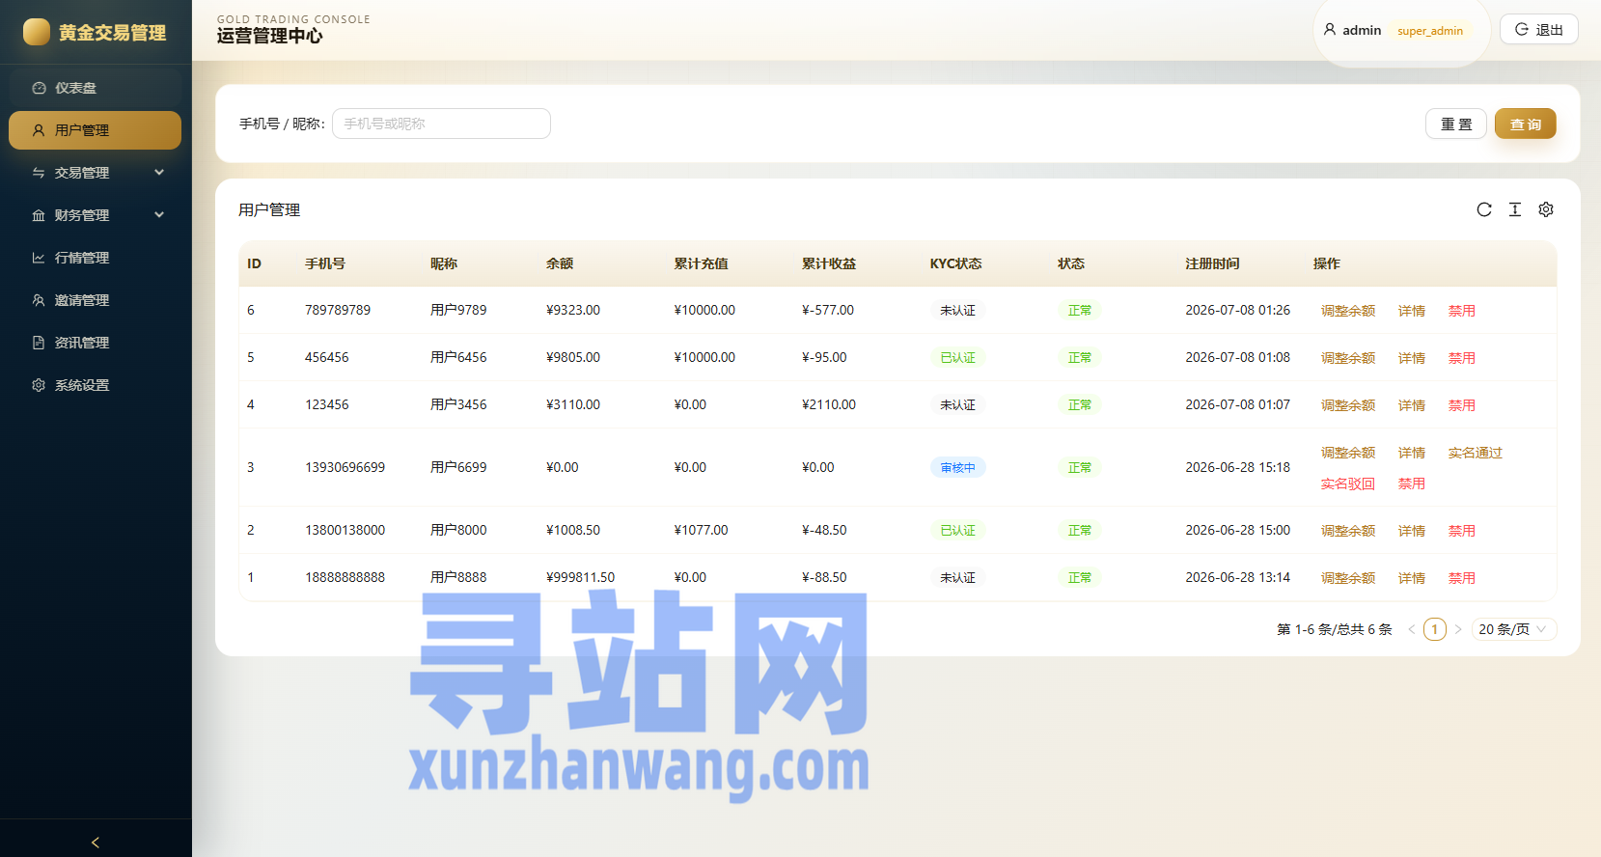Viewport: 1601px width, 857px height.
Task: Open 详情 for user 13800138000
Action: point(1412,531)
